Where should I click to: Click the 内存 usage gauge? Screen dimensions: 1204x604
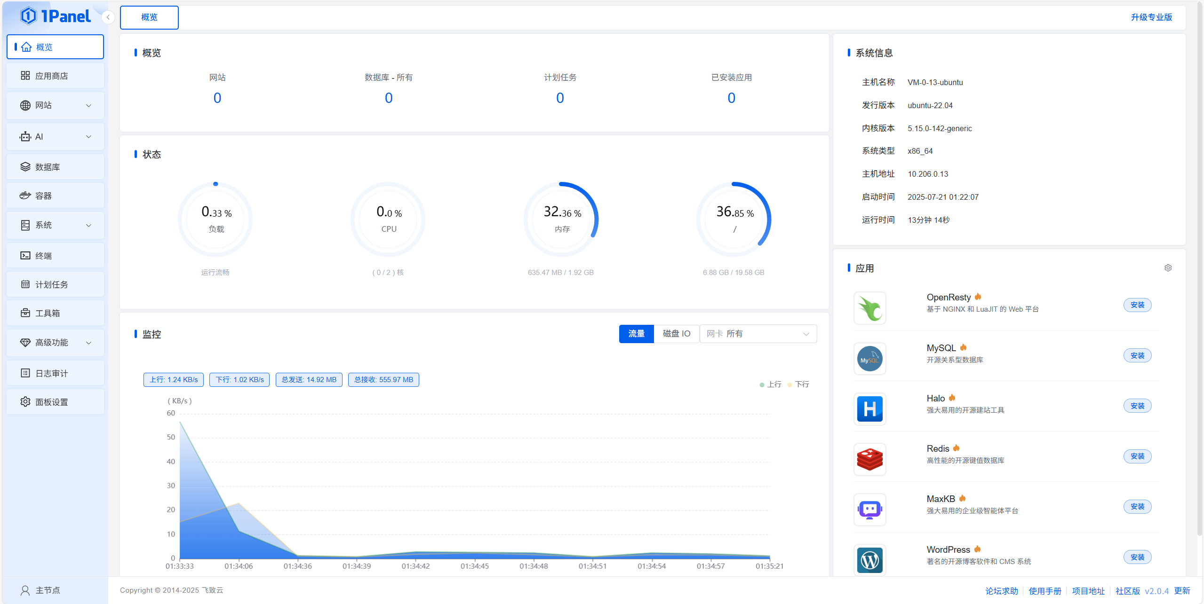point(561,220)
